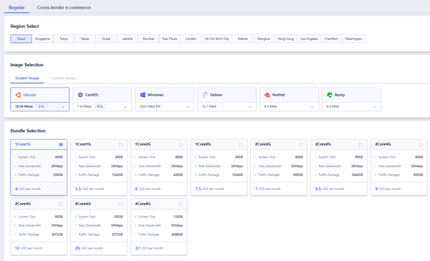Select the Frankfurt region button
This screenshot has width=430, height=261.
[x=331, y=39]
